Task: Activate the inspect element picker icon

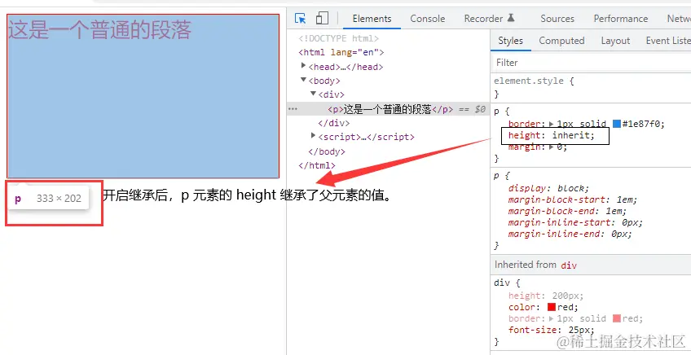Action: [301, 19]
